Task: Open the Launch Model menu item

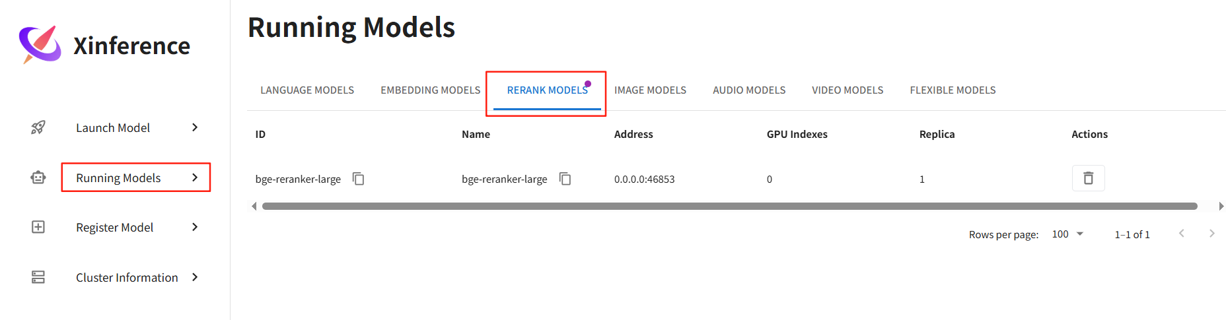Action: (113, 127)
